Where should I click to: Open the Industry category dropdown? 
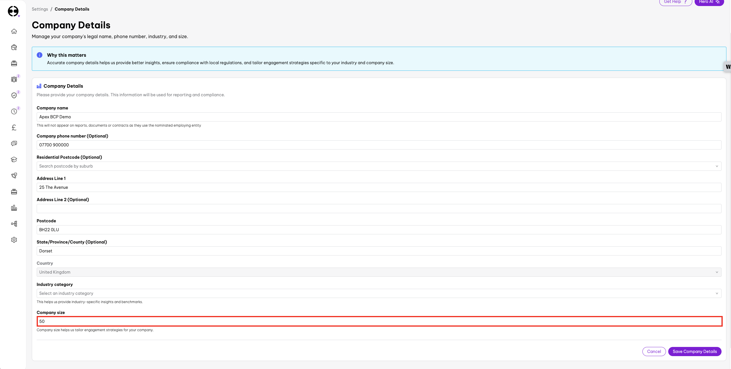point(379,293)
